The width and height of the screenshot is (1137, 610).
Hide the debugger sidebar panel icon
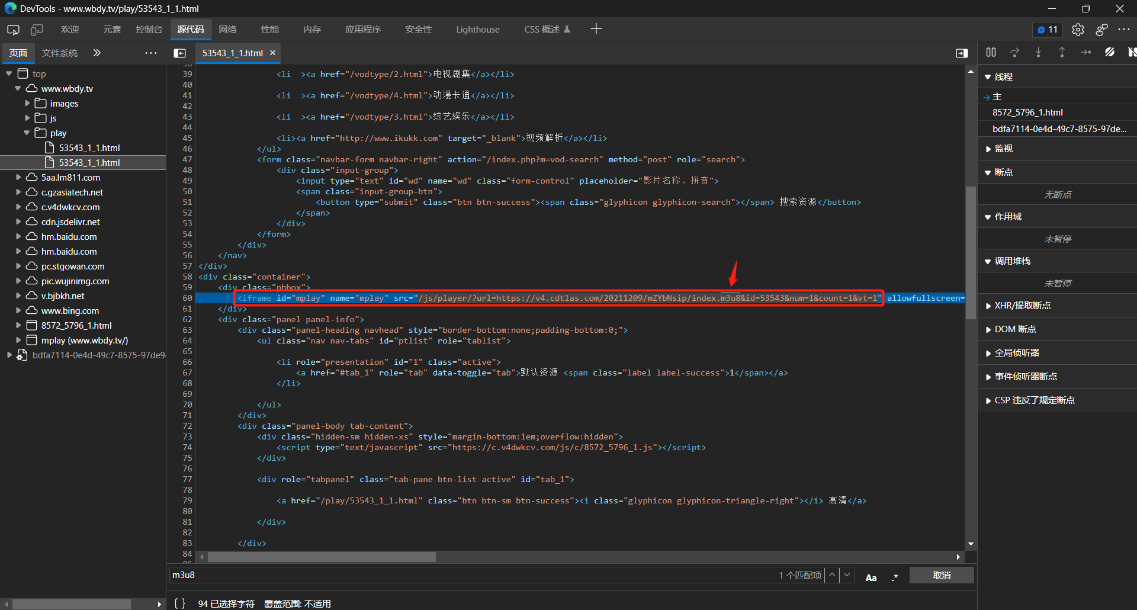point(962,53)
